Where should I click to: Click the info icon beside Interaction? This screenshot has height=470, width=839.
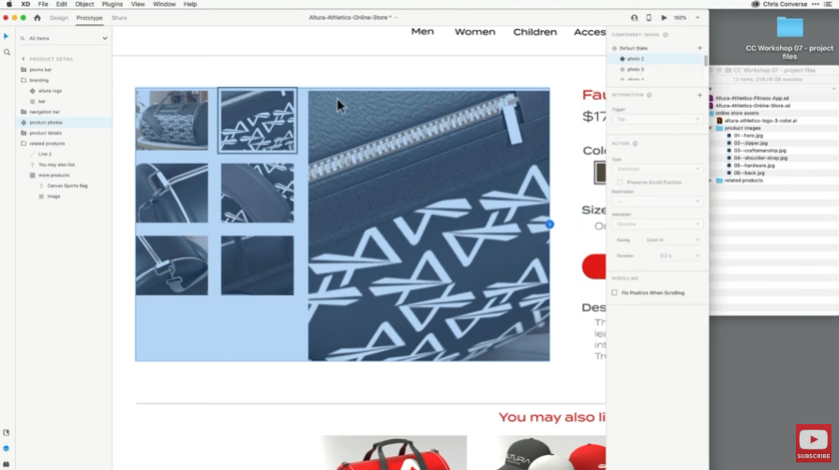pos(649,95)
